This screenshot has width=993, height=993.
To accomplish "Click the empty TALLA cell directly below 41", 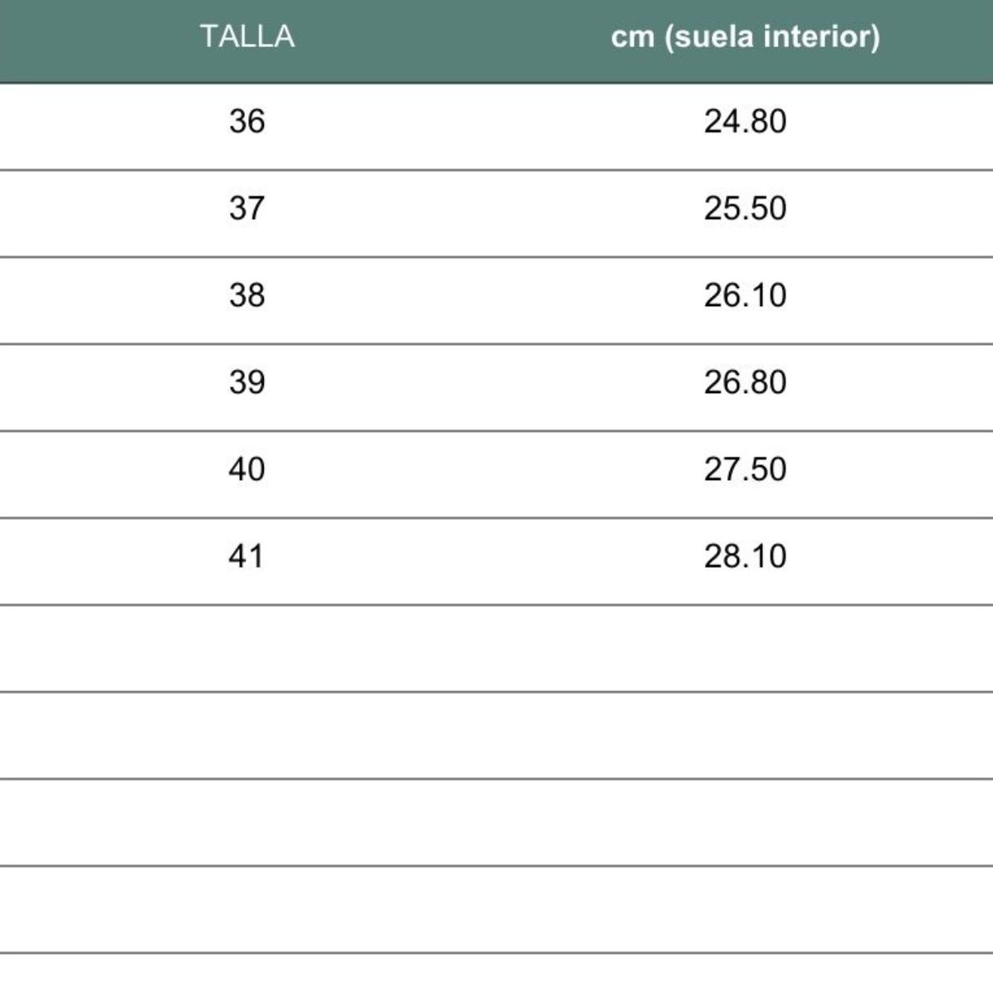I will tap(247, 648).
